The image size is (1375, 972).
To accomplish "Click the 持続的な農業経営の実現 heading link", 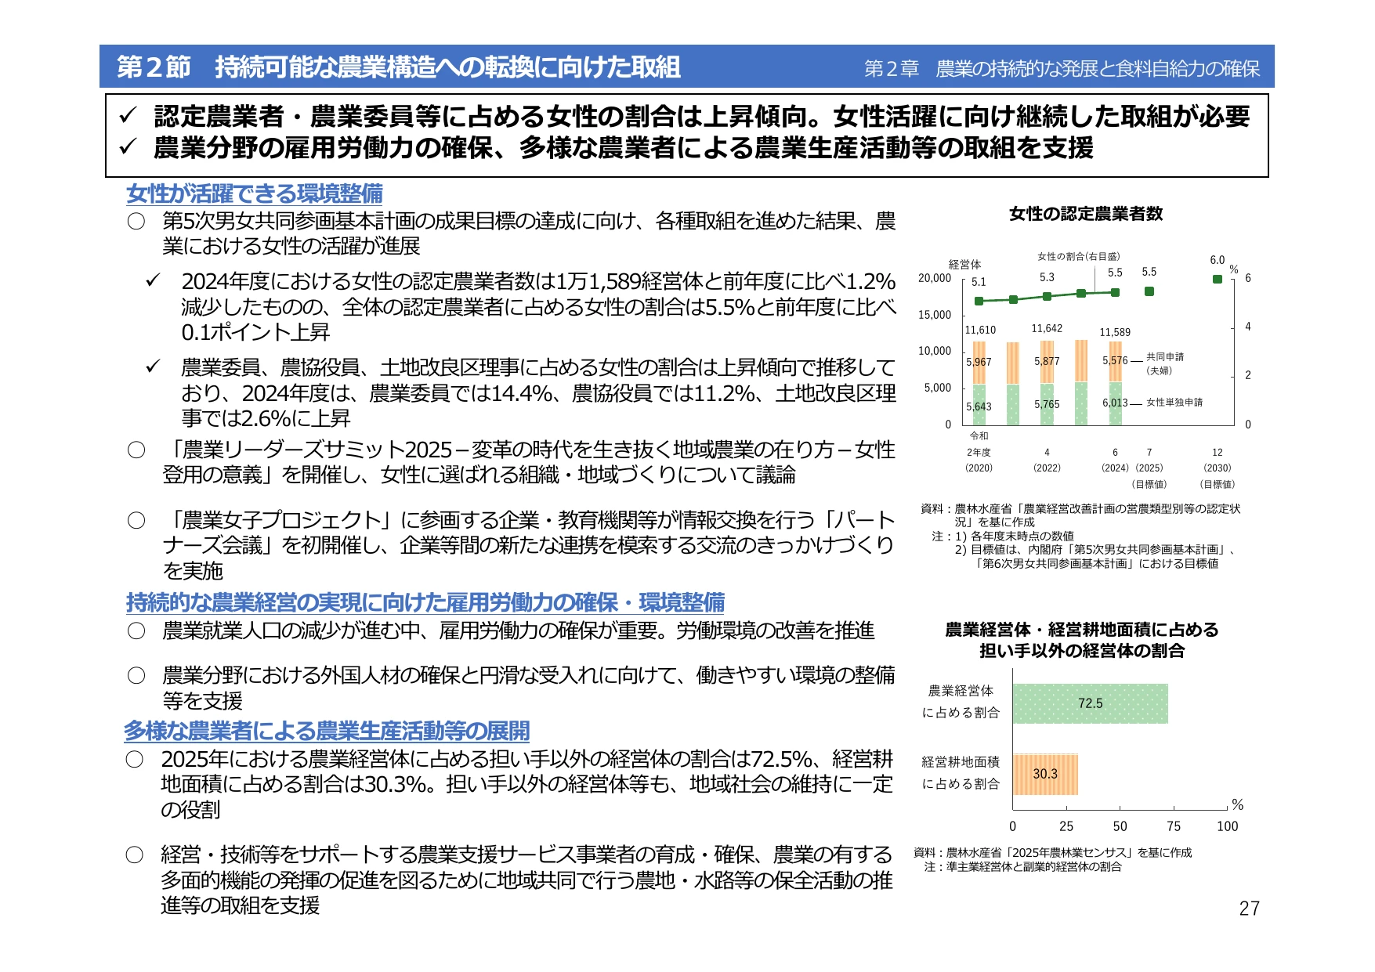I will tap(425, 602).
